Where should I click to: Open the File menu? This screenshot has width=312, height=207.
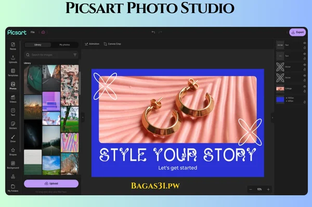33,32
